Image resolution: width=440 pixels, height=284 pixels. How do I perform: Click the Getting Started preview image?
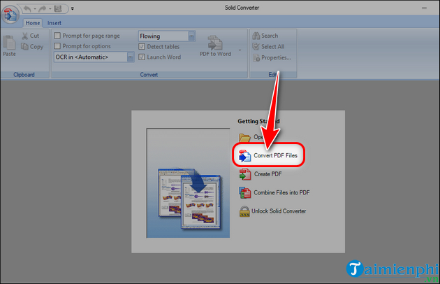pyautogui.click(x=188, y=183)
